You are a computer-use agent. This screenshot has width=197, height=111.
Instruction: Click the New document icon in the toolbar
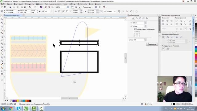[2, 7]
